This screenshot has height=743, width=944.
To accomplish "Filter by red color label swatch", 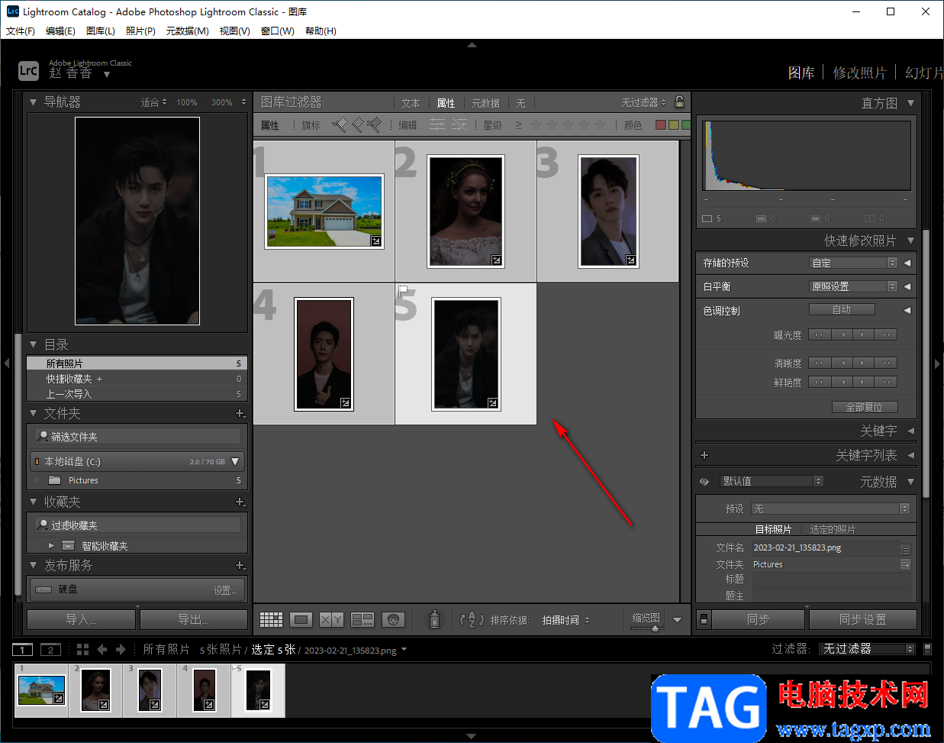I will 661,124.
